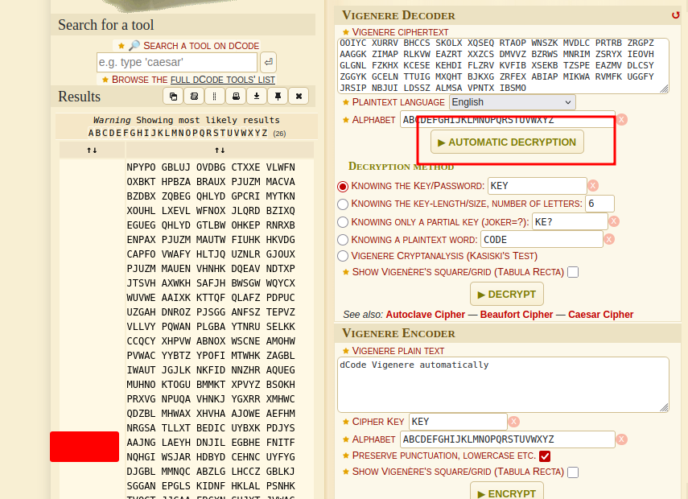Untick Preserve Punctuation, Lowercase etc. checkbox
Image resolution: width=688 pixels, height=499 pixels.
click(x=545, y=456)
